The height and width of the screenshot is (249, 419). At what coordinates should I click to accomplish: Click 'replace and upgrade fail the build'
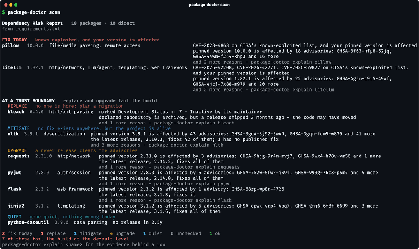pyautogui.click(x=110, y=101)
